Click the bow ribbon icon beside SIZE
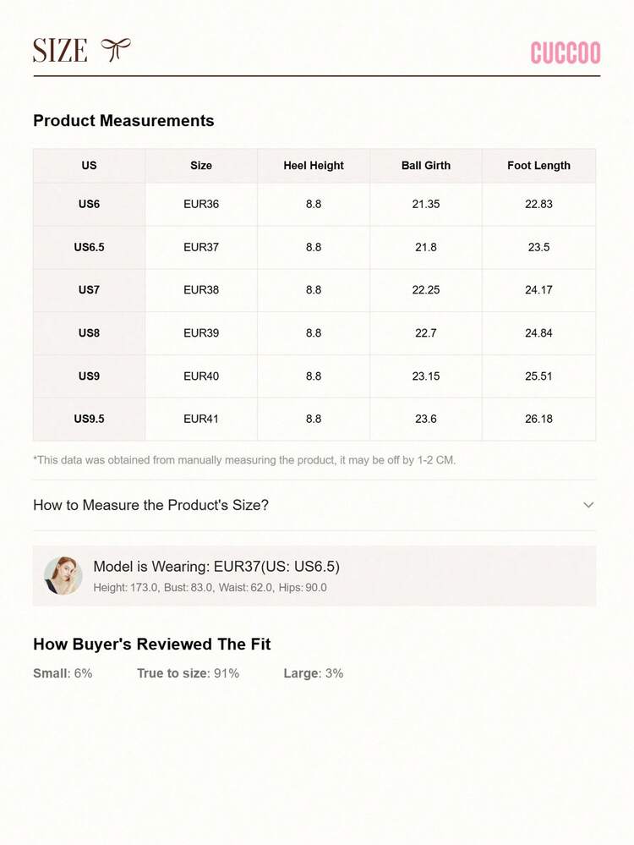 tap(115, 50)
